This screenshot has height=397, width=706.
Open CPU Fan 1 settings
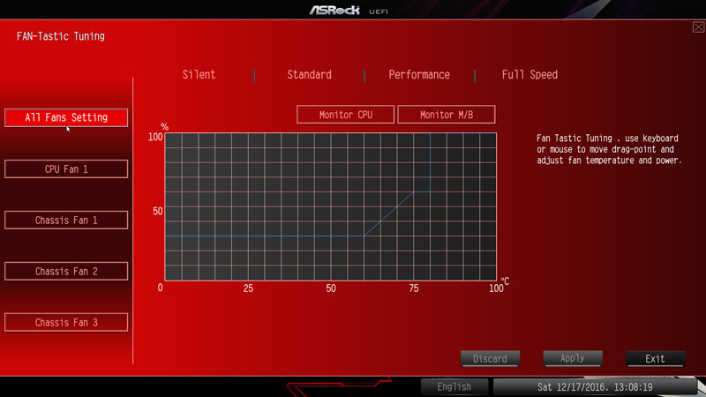66,169
